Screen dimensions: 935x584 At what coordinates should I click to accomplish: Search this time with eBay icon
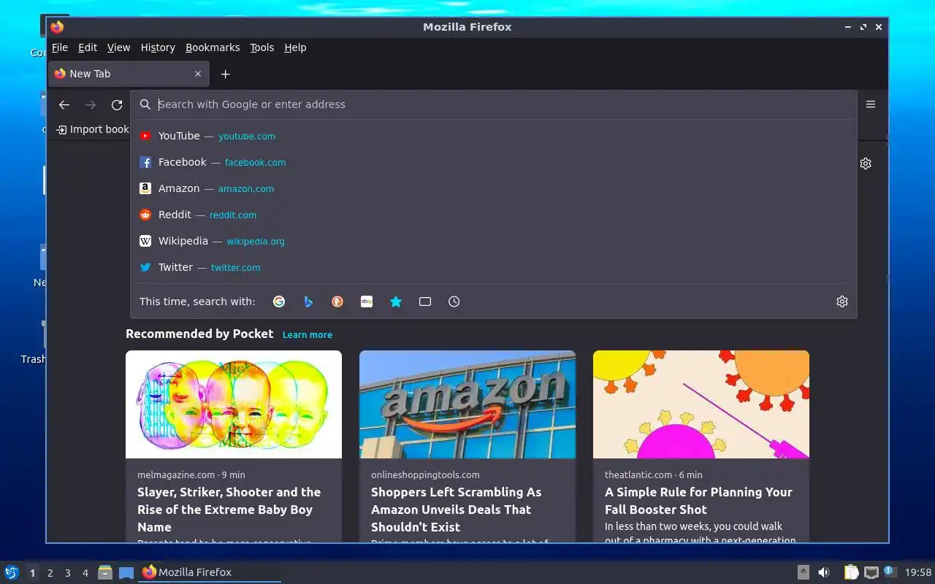pyautogui.click(x=367, y=301)
